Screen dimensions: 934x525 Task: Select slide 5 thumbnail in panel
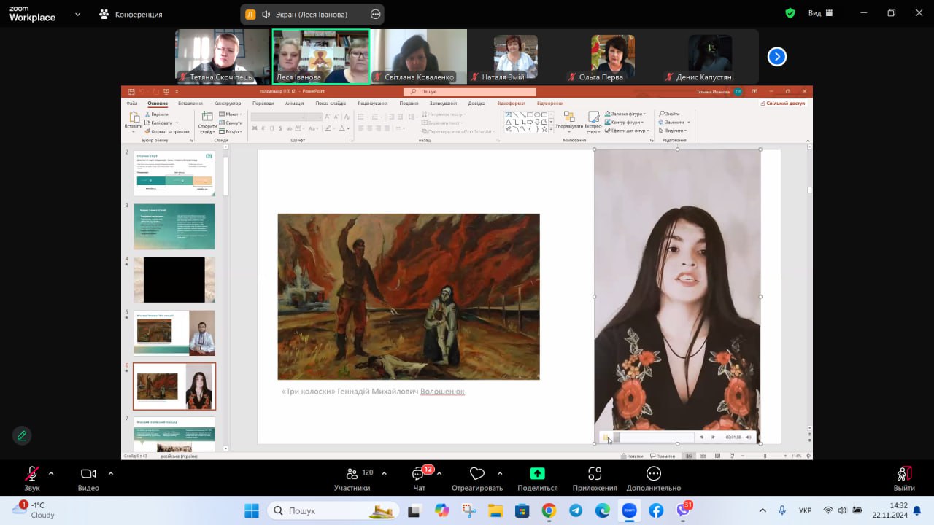174,332
